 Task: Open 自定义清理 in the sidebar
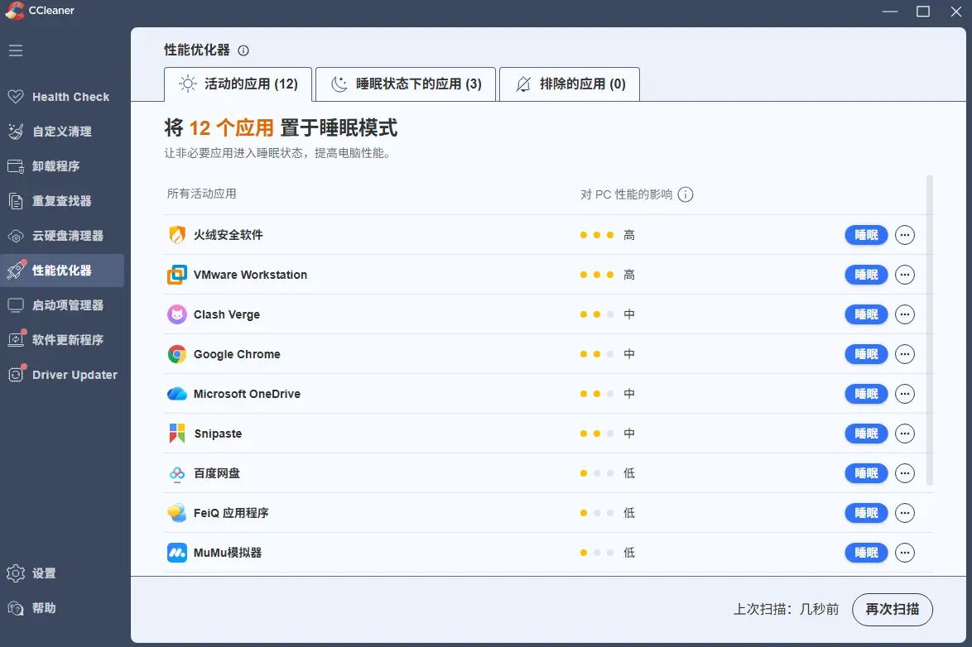click(x=62, y=132)
